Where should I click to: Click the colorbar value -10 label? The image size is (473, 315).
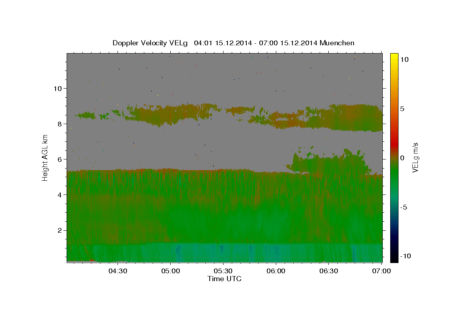pos(406,256)
